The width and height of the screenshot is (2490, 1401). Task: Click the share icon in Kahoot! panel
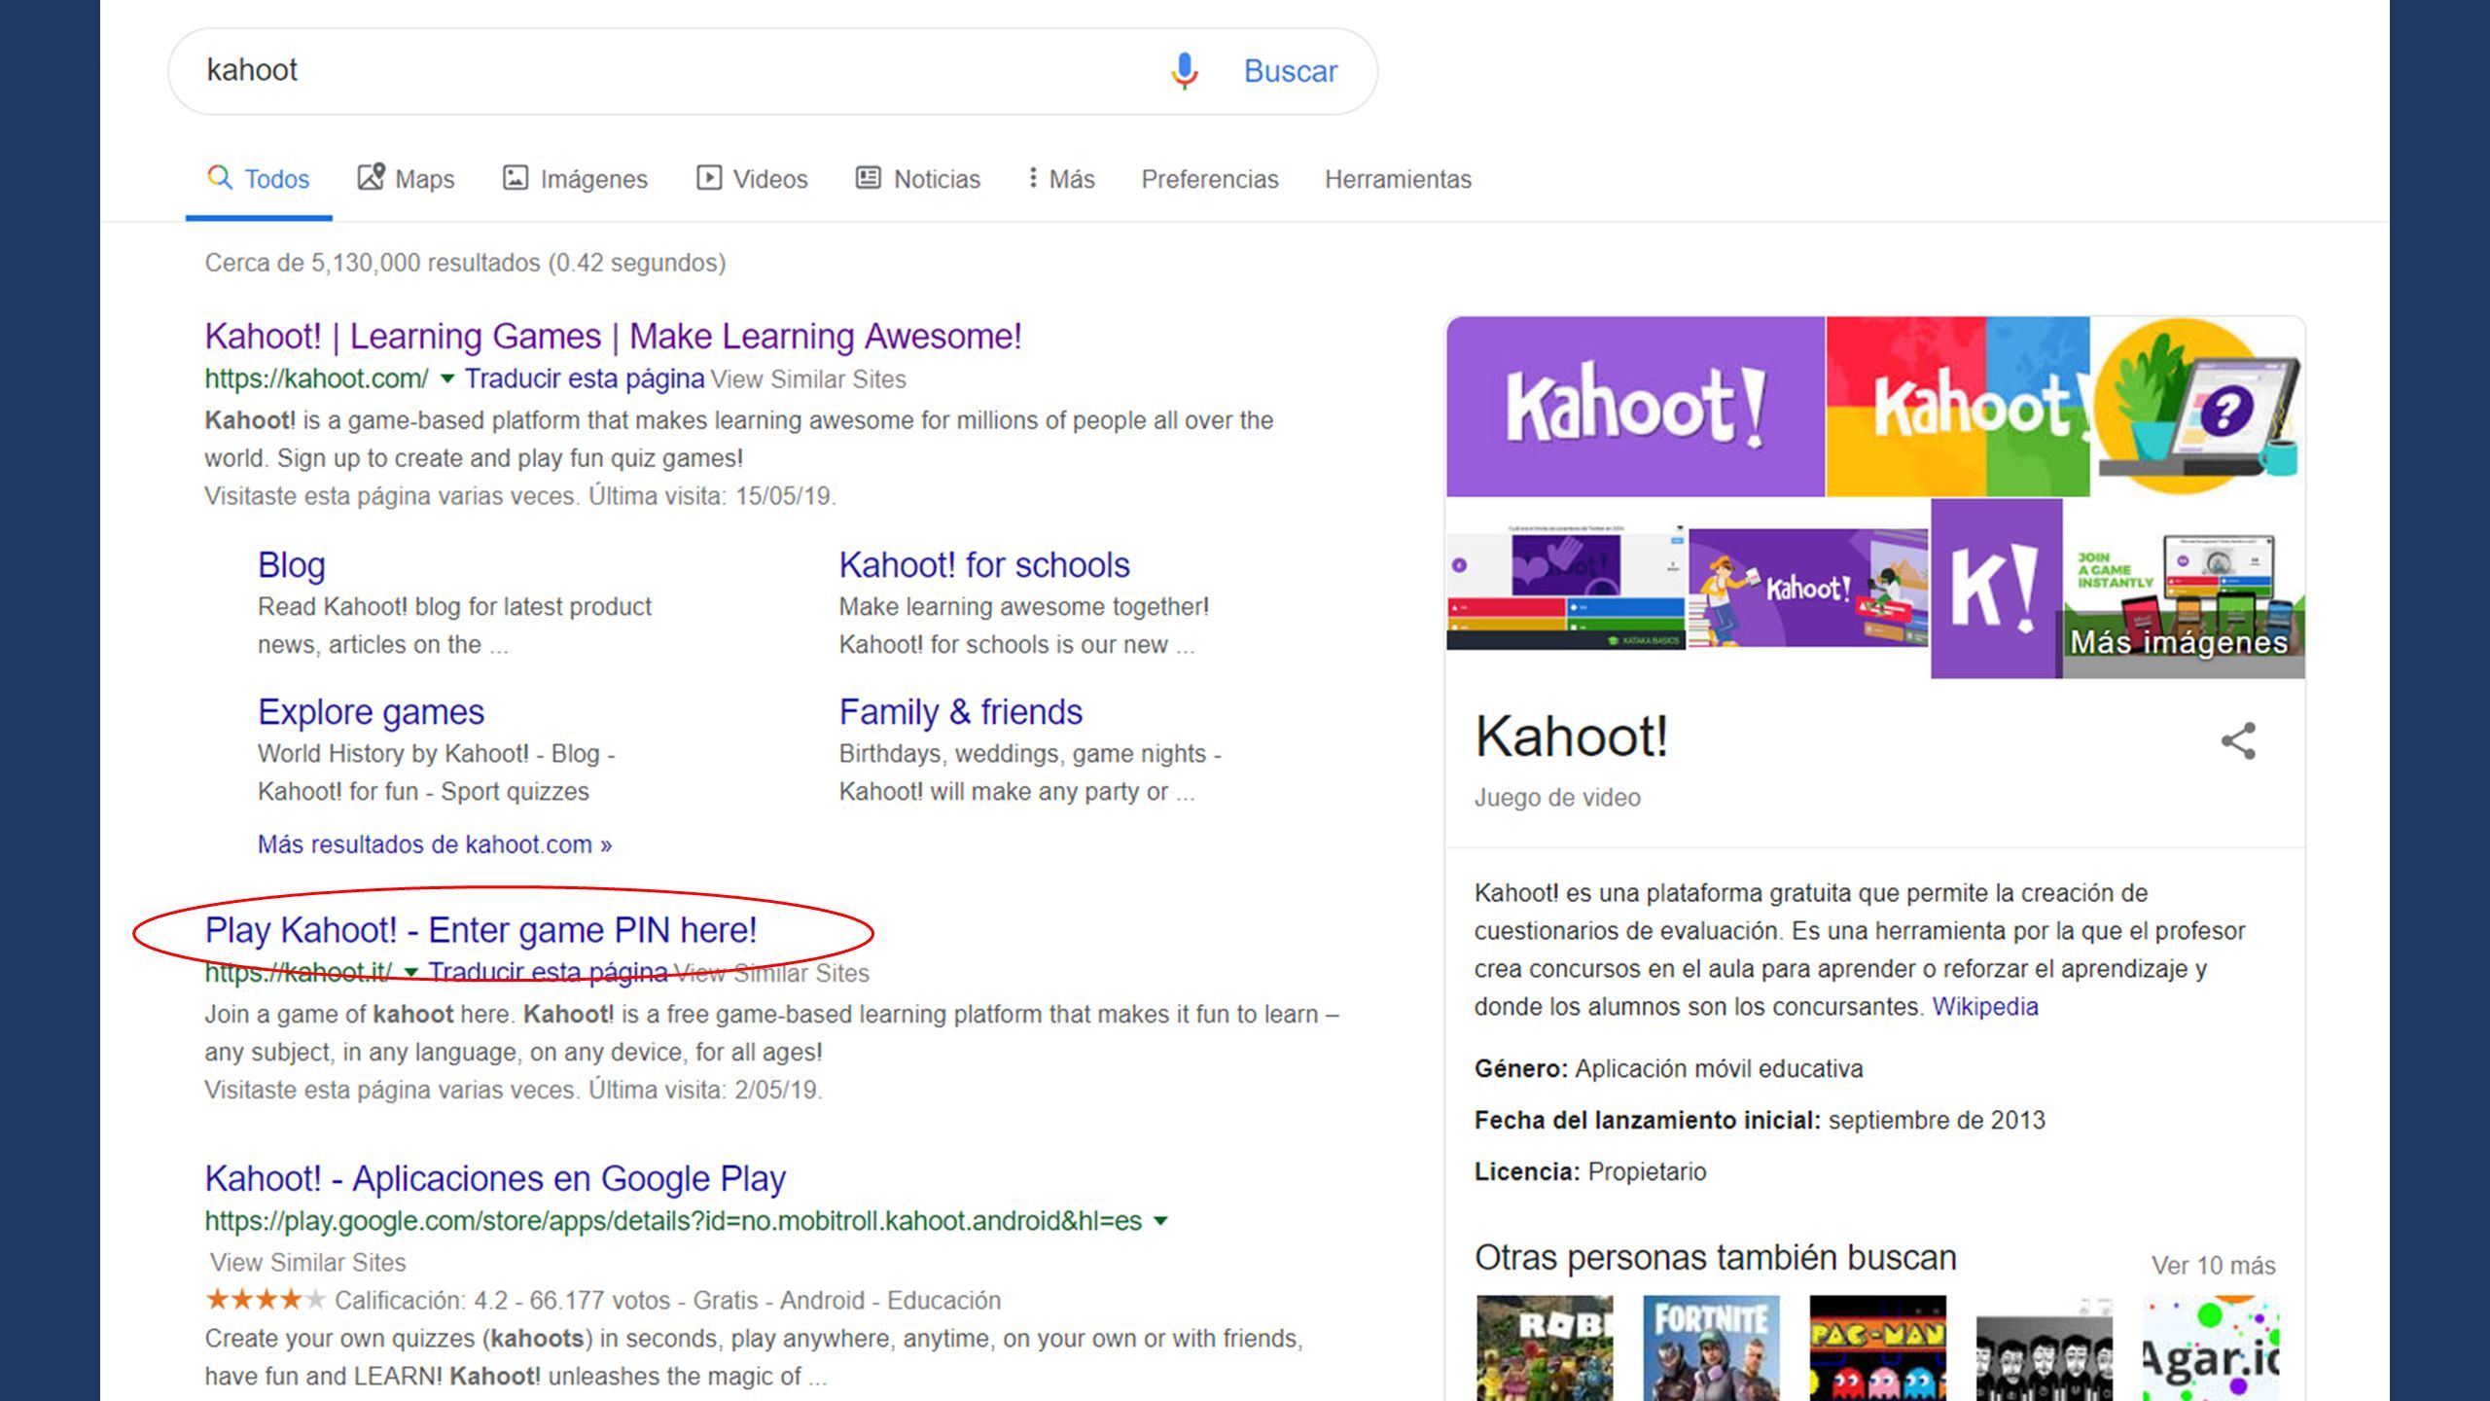point(2238,741)
